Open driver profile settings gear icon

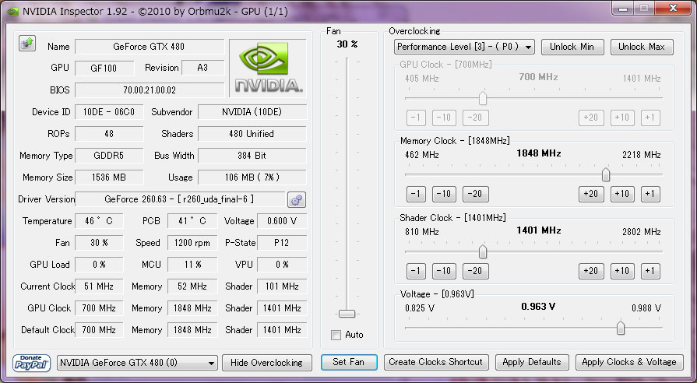pyautogui.click(x=297, y=200)
